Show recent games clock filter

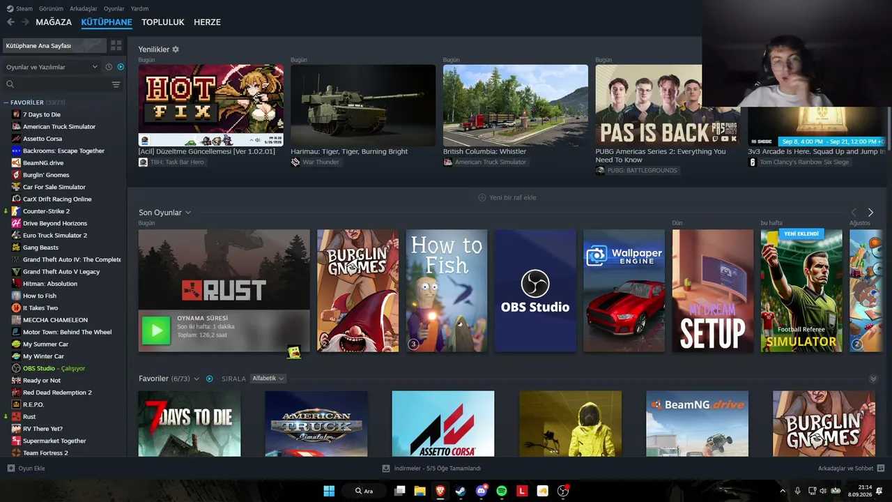click(x=109, y=67)
